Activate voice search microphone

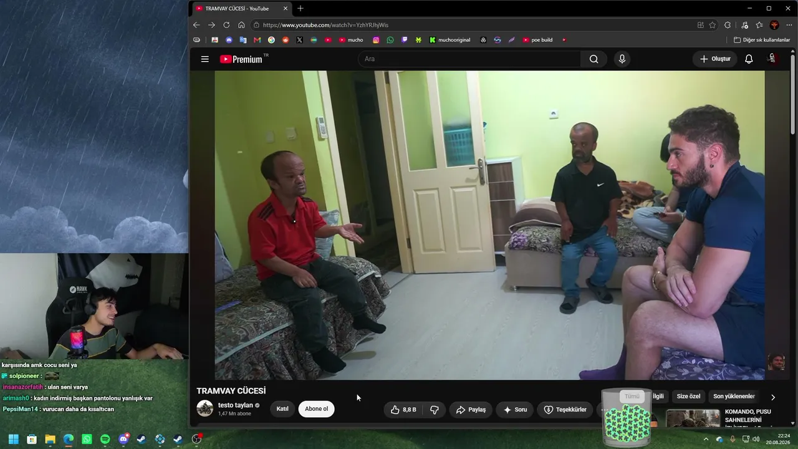click(x=622, y=59)
